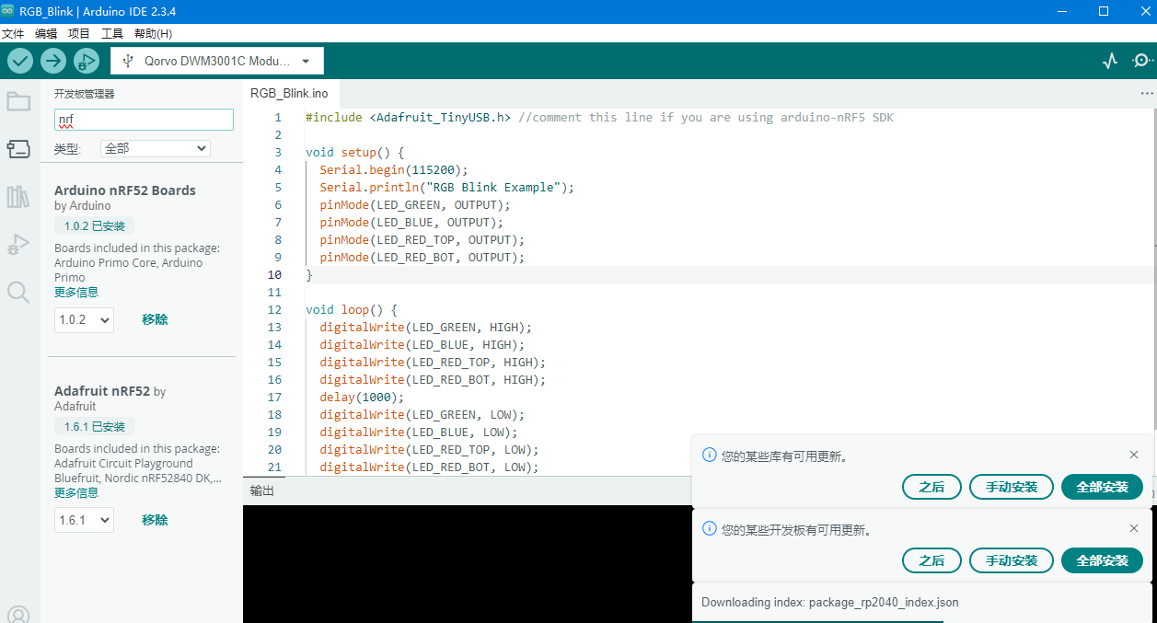Screen dimensions: 1157x623
Task: Open the 文件 menu
Action: pos(13,33)
